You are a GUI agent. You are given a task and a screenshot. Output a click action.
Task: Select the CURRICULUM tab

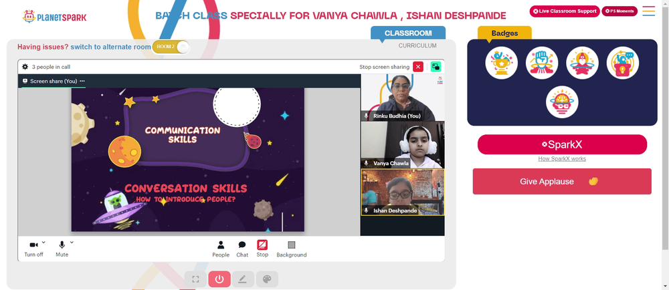click(417, 45)
